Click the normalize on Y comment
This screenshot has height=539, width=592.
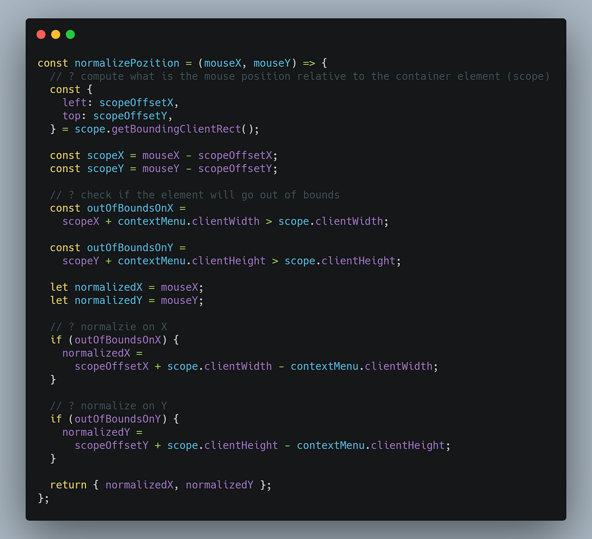[x=109, y=405]
